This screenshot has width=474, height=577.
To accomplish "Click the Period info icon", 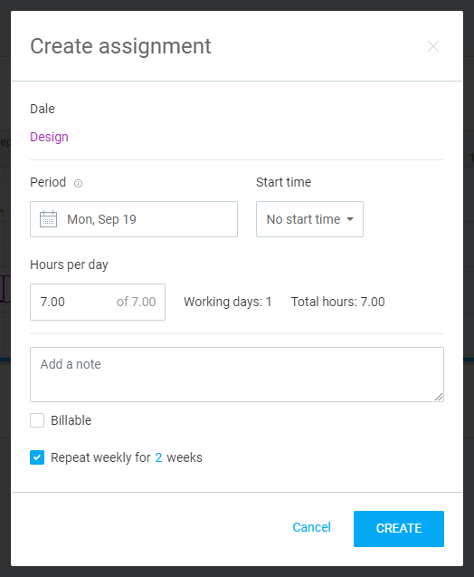I will coord(79,183).
